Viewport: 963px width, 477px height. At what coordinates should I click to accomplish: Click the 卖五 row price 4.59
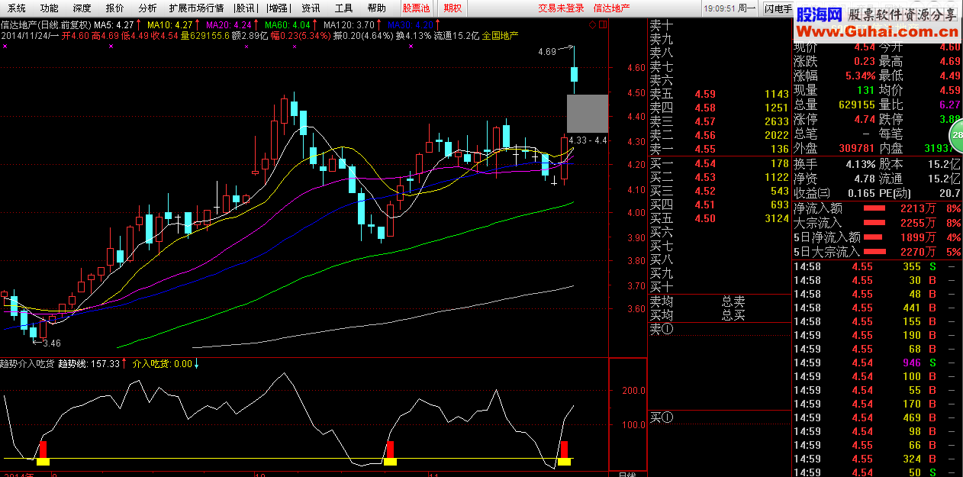[705, 94]
